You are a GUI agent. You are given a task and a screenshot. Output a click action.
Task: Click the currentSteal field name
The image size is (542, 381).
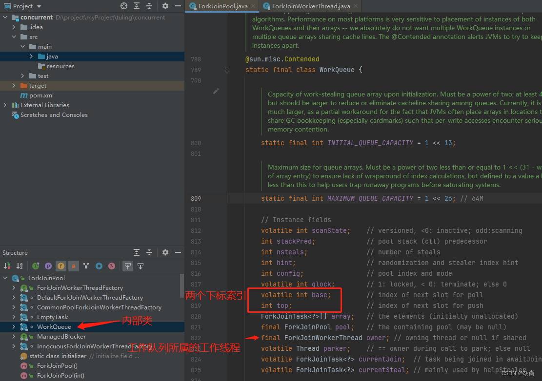click(x=381, y=370)
